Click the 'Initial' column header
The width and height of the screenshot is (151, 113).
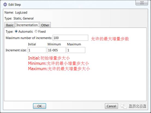tap(32, 44)
